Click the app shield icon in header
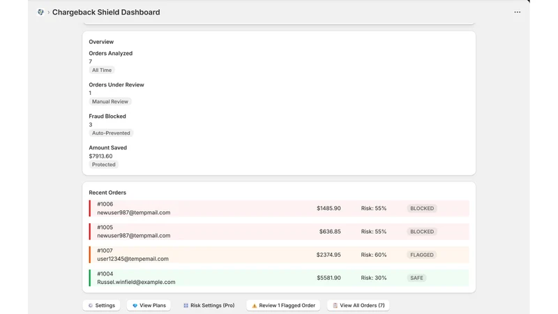Viewport: 558px width, 314px height. tap(40, 12)
